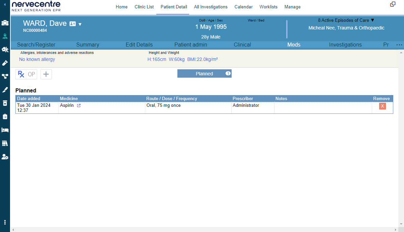Expand the patient name dropdown arrow
The image size is (404, 232).
coord(80,24)
